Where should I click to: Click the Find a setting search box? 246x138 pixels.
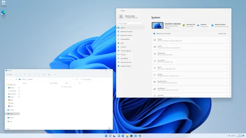click(130, 23)
